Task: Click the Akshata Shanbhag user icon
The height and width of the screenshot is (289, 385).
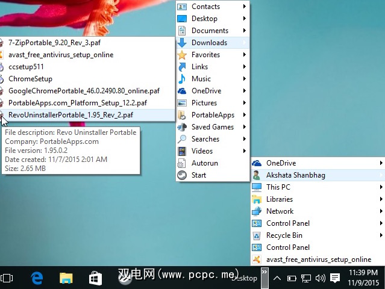Action: tap(257, 175)
